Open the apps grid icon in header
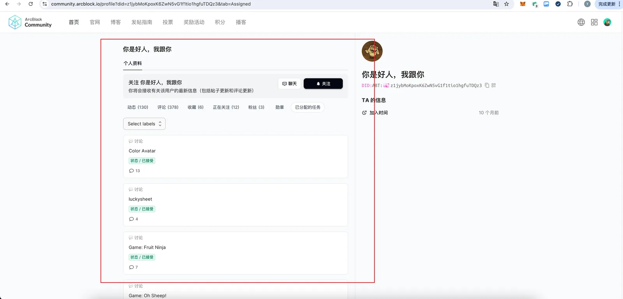Screen dimensions: 623x299 tap(594, 22)
